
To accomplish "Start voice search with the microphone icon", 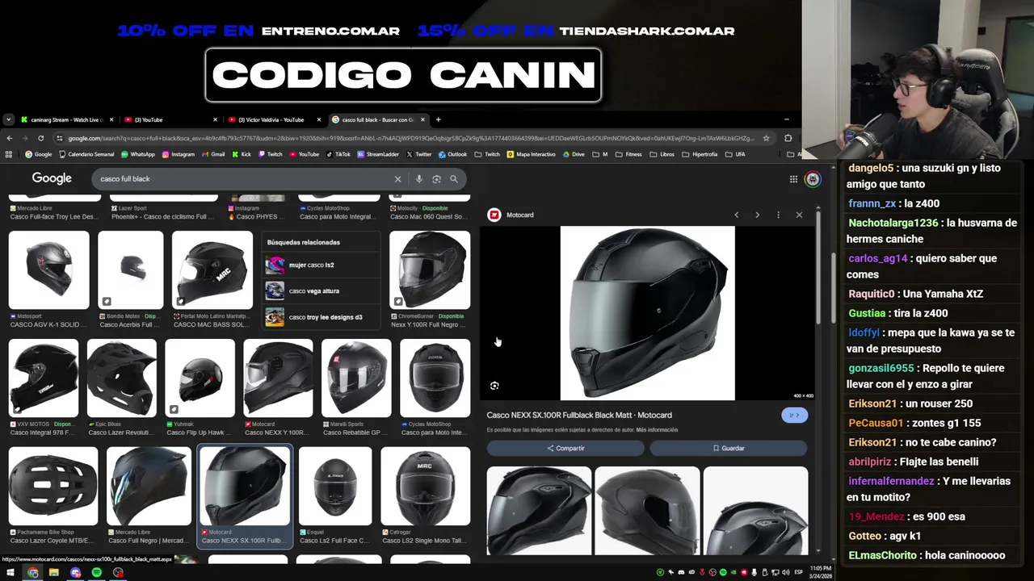I will coord(418,179).
